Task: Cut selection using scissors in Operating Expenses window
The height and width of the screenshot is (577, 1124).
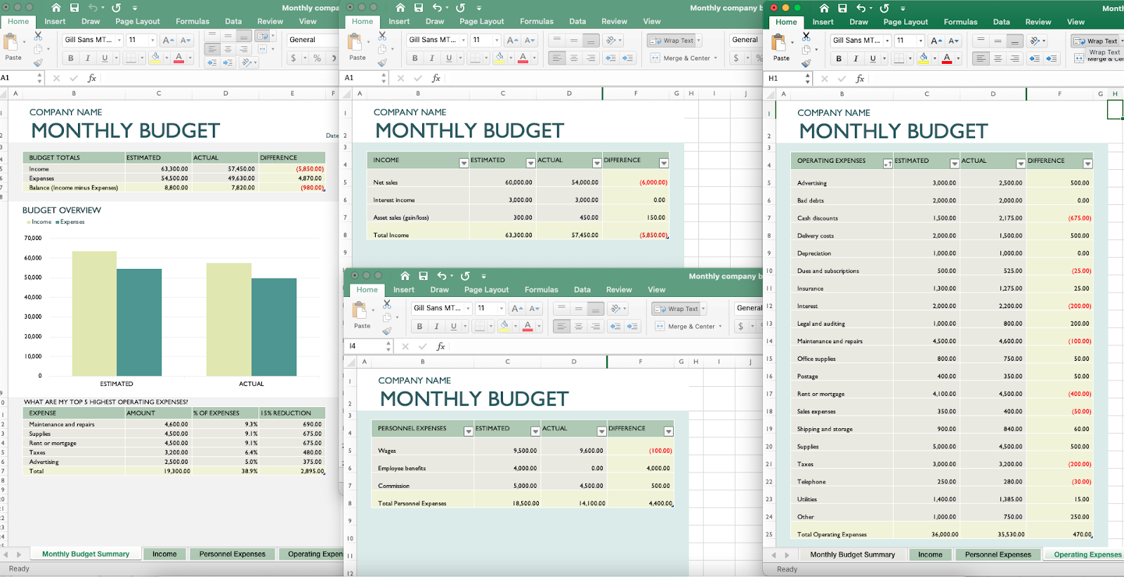Action: 806,36
